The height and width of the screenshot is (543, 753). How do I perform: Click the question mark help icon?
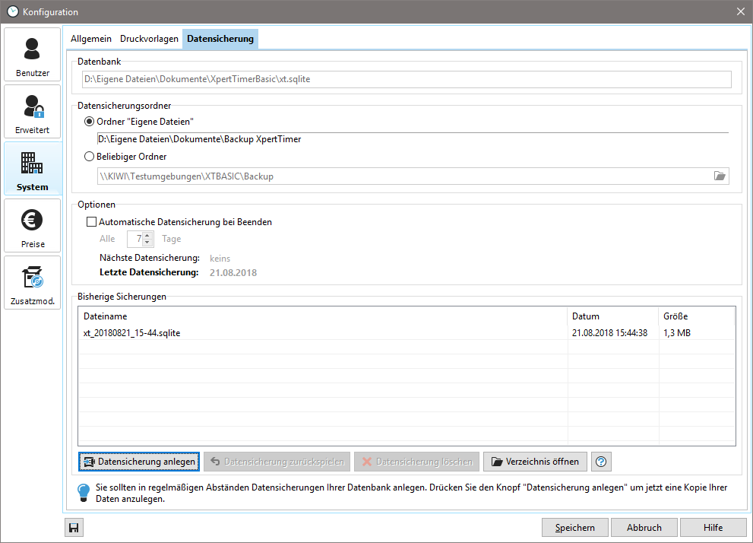coord(601,462)
